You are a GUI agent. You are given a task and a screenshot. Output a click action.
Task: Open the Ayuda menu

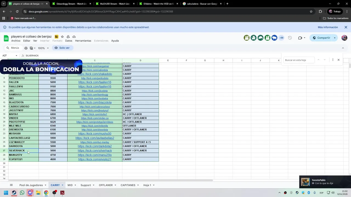[115, 41]
